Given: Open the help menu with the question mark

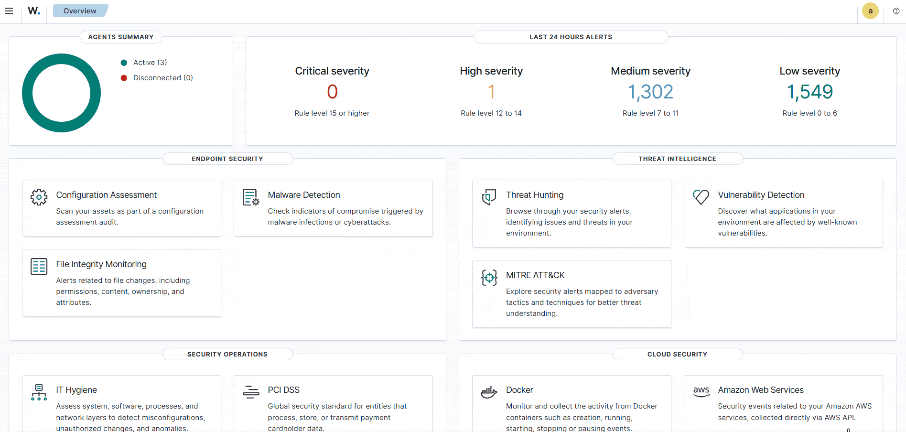Looking at the screenshot, I should point(896,11).
